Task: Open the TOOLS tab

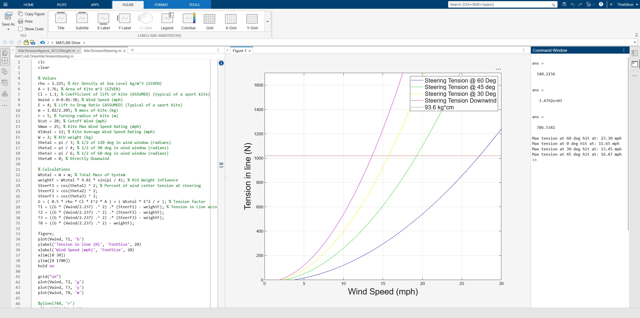Action: click(x=194, y=5)
